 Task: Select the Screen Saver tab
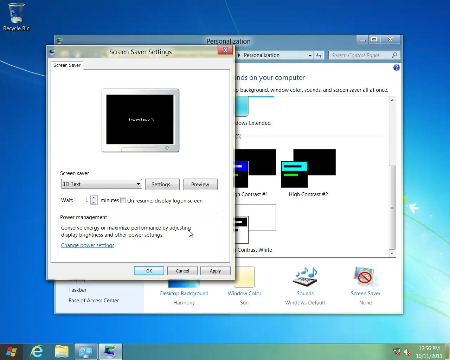point(67,65)
